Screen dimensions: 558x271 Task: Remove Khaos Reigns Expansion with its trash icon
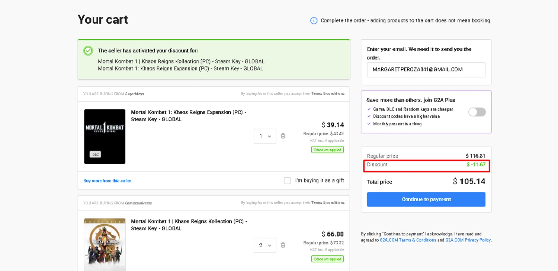[283, 136]
